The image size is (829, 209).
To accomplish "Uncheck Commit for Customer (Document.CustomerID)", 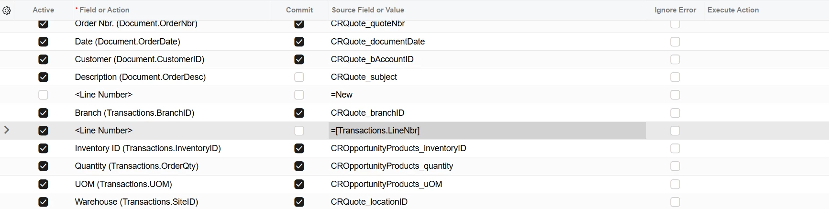I will pos(299,59).
